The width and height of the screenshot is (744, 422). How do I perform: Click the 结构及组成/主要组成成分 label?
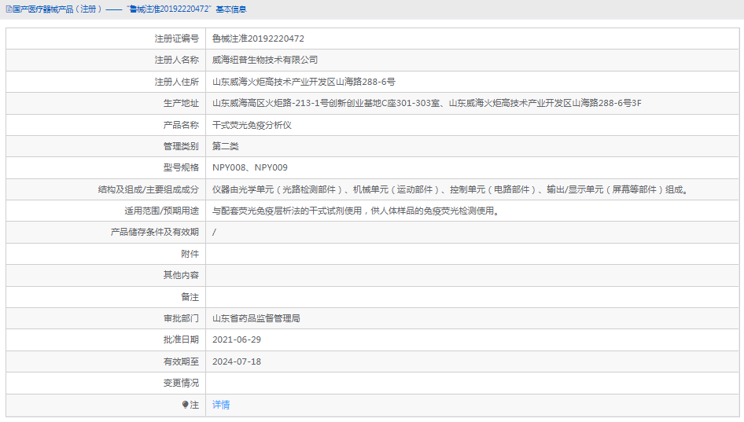pyautogui.click(x=148, y=189)
